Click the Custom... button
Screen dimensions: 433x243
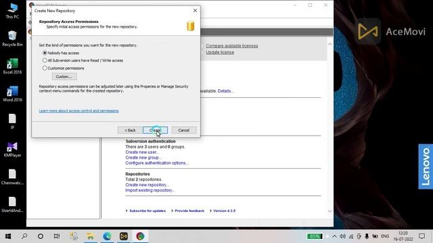pyautogui.click(x=64, y=76)
